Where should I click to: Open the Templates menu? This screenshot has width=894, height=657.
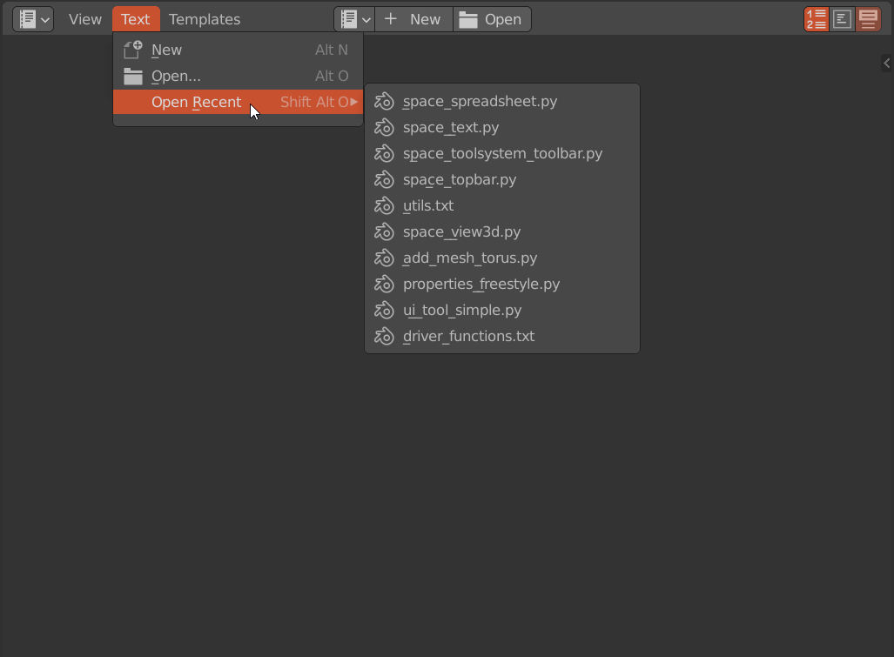[205, 19]
